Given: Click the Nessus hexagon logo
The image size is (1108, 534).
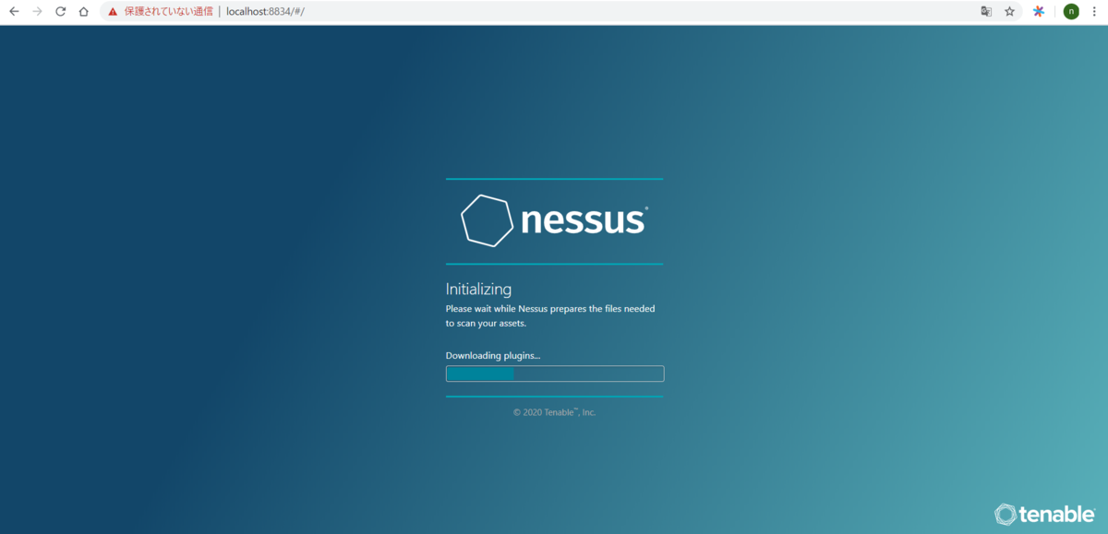Looking at the screenshot, I should point(487,220).
